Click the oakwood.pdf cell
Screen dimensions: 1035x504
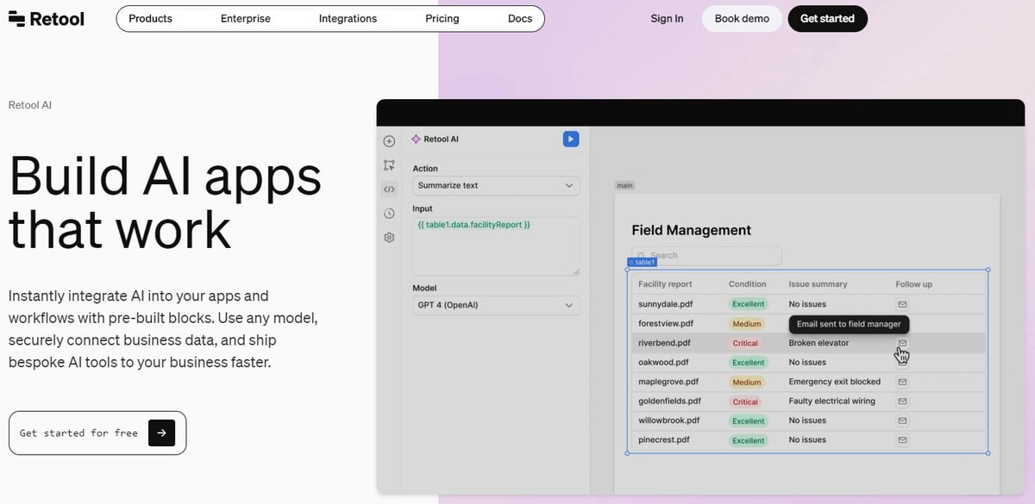coord(663,363)
